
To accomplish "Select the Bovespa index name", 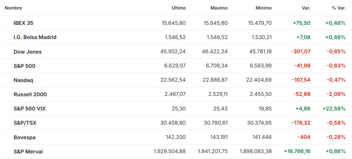I will click(25, 137).
